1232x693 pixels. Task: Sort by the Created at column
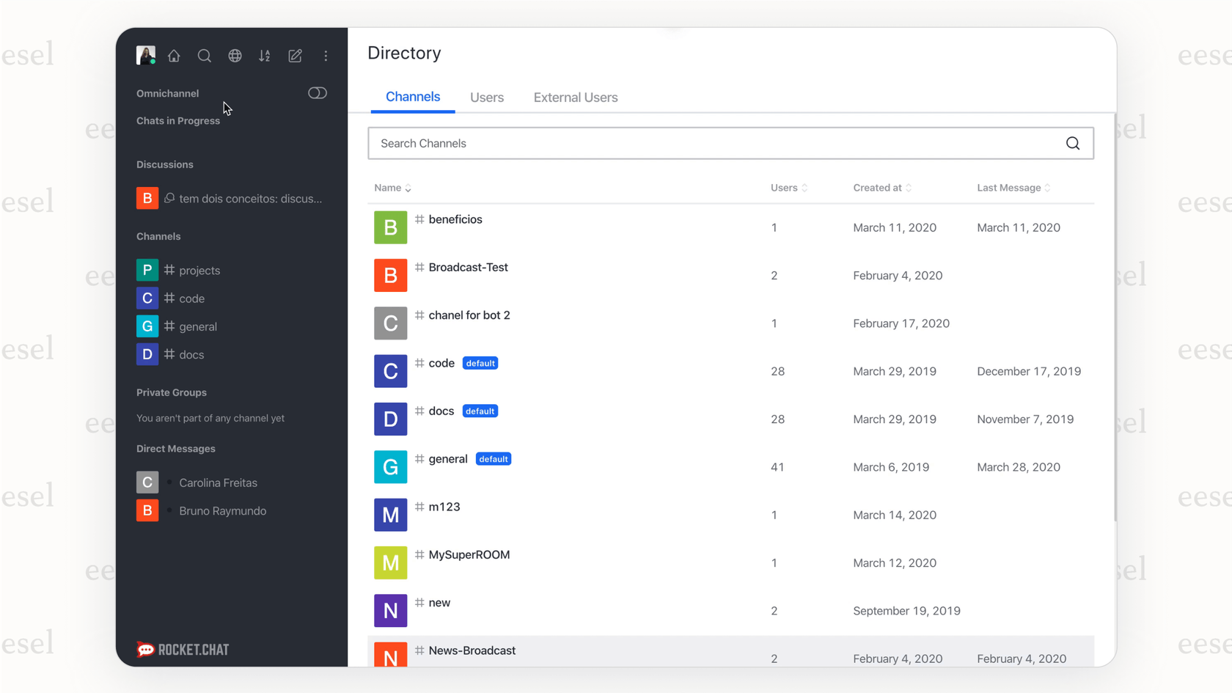(x=881, y=188)
